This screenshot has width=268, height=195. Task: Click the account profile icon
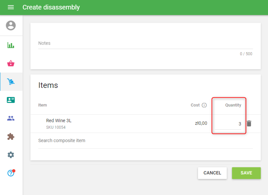pyautogui.click(x=11, y=25)
